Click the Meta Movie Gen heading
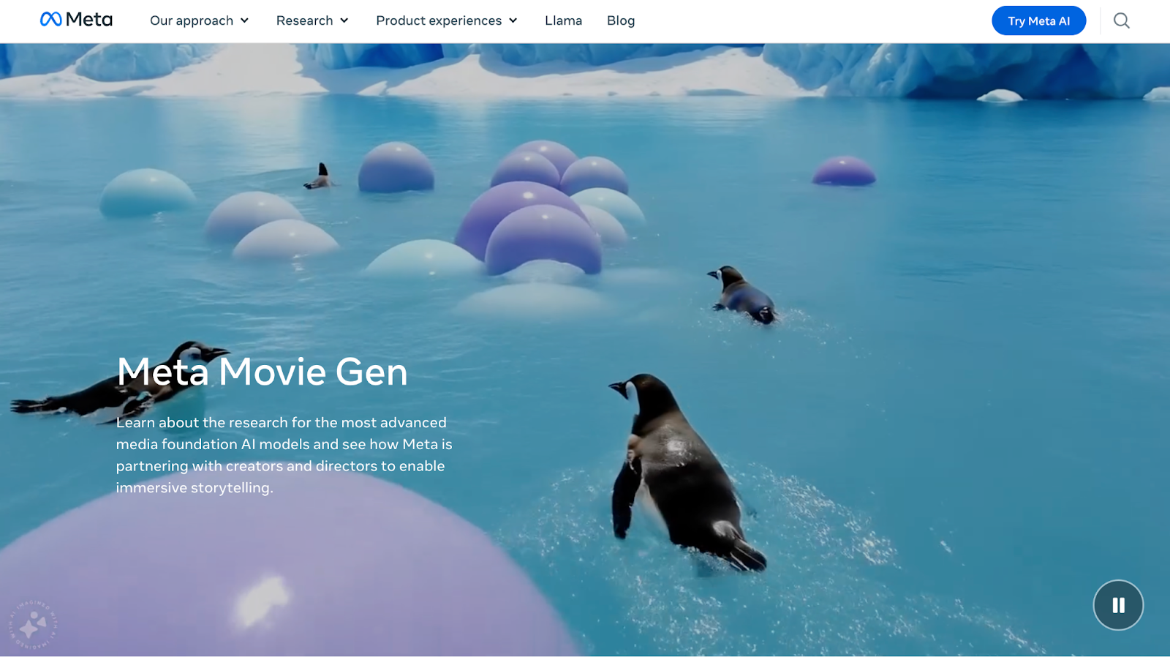This screenshot has width=1170, height=657. tap(262, 372)
